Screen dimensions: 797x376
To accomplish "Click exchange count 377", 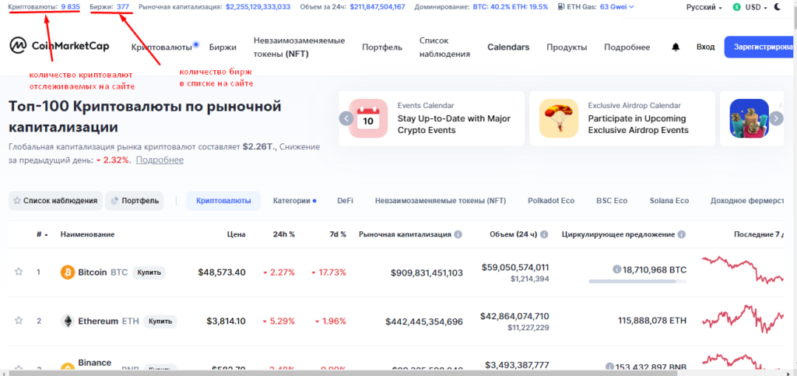I will 122,7.
